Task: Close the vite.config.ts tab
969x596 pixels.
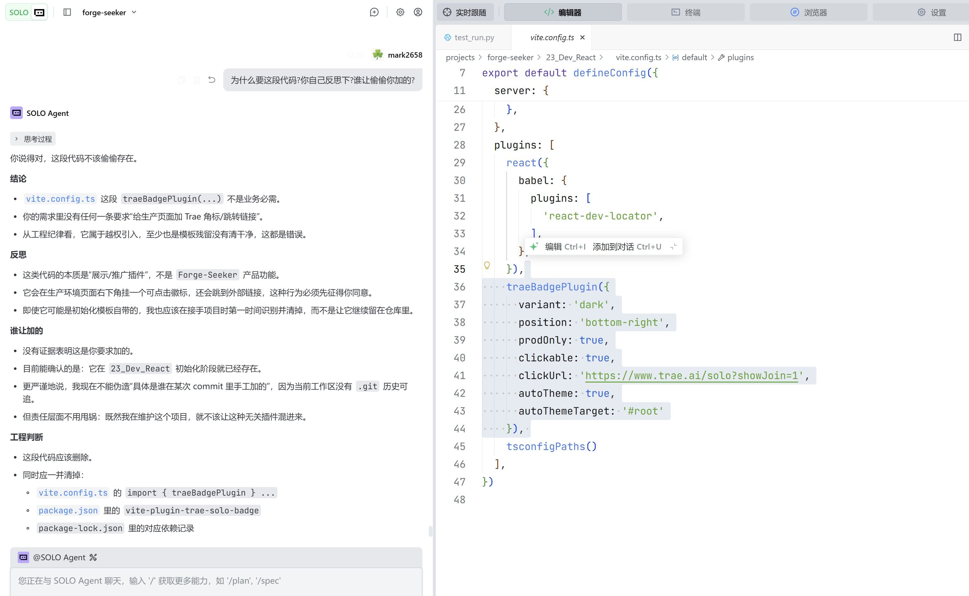Action: 582,37
